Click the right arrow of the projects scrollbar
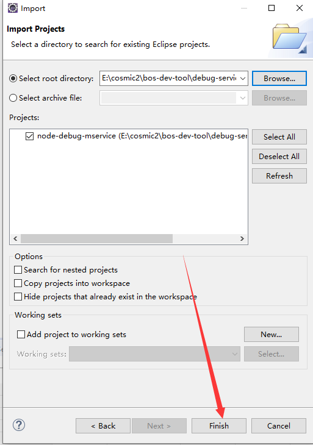313x445 pixels. point(242,239)
